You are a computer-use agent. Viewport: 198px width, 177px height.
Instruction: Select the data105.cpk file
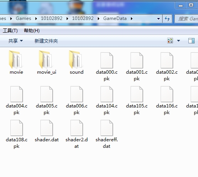tap(137, 100)
